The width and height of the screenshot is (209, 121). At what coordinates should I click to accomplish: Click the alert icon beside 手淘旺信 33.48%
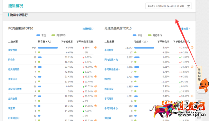tap(192, 96)
